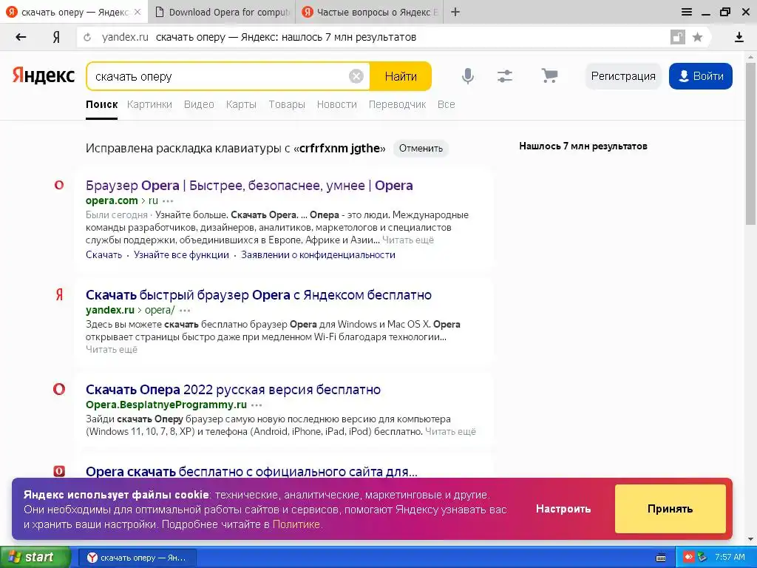Click the Регистрация button
The width and height of the screenshot is (757, 568).
pos(623,76)
